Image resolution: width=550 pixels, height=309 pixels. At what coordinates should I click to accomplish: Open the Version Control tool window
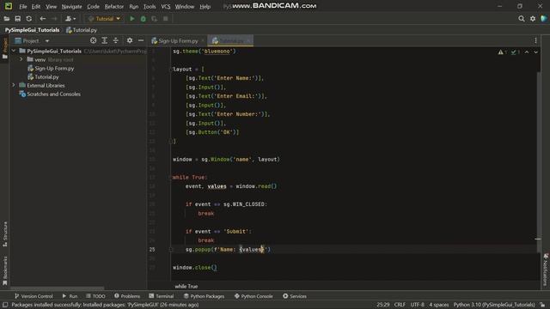click(x=34, y=296)
